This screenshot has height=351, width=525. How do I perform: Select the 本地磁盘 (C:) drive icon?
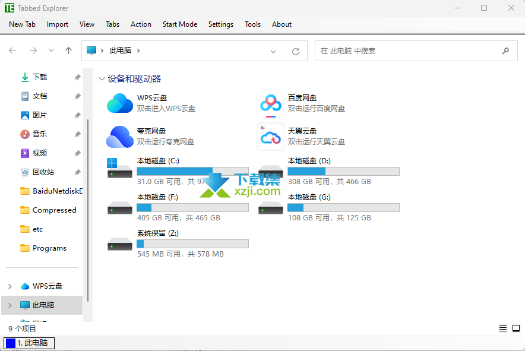(119, 169)
